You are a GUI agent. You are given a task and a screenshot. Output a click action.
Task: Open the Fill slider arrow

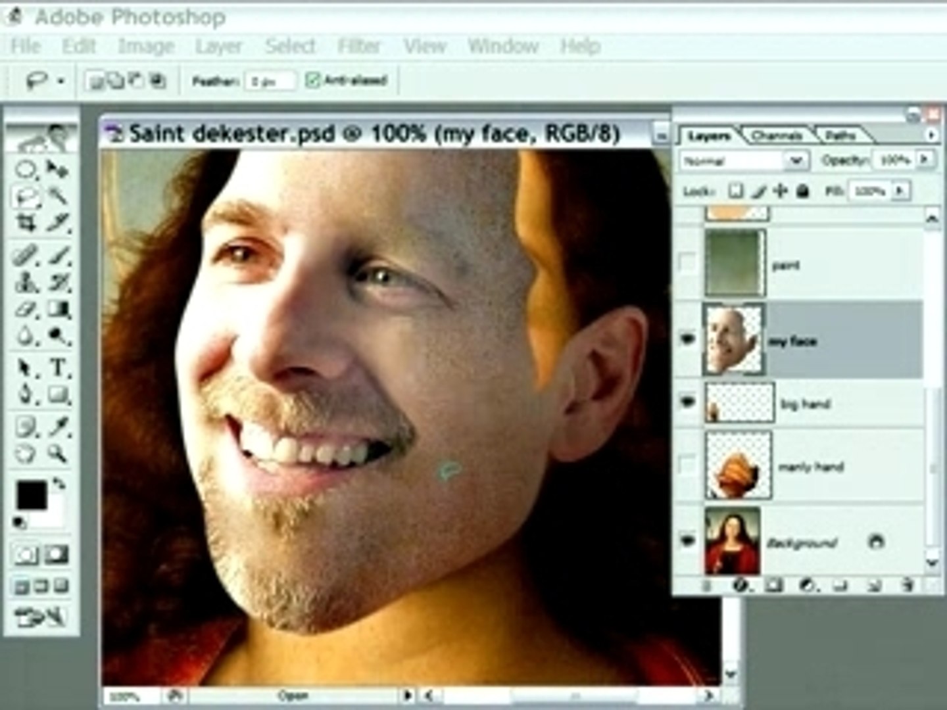point(900,191)
